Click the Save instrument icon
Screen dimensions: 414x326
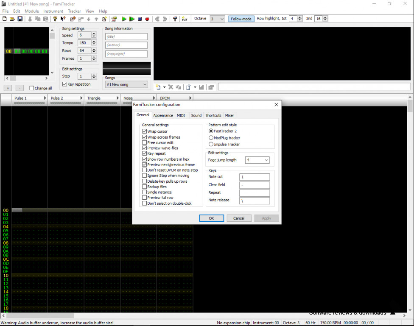201,87
